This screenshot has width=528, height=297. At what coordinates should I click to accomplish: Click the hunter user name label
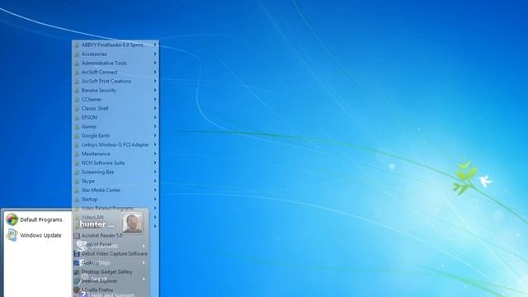(97, 224)
